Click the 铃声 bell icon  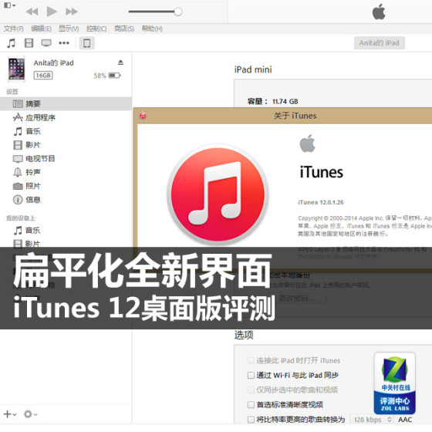[18, 172]
